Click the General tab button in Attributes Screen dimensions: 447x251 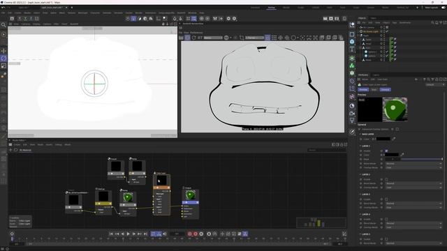(385, 90)
